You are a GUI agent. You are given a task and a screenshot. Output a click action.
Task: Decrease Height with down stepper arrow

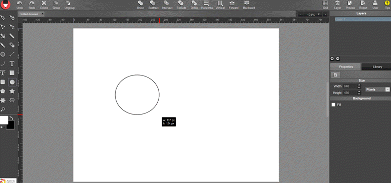[x=359, y=94]
